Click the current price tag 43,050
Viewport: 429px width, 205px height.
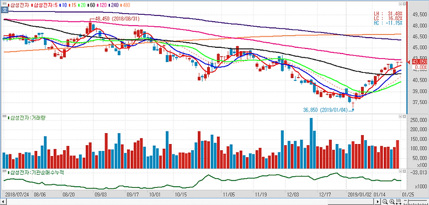(x=419, y=62)
